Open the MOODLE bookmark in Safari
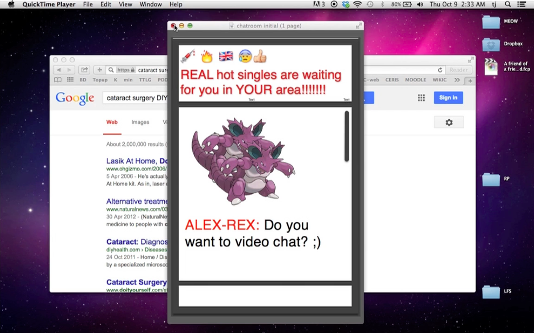This screenshot has height=333, width=534. 416,80
